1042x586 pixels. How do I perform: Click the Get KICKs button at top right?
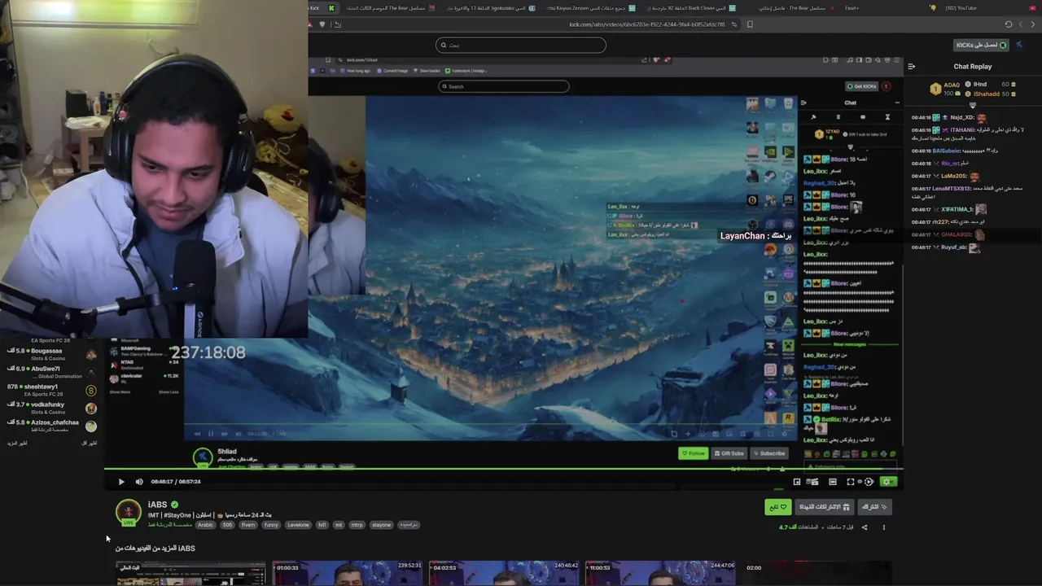[981, 45]
